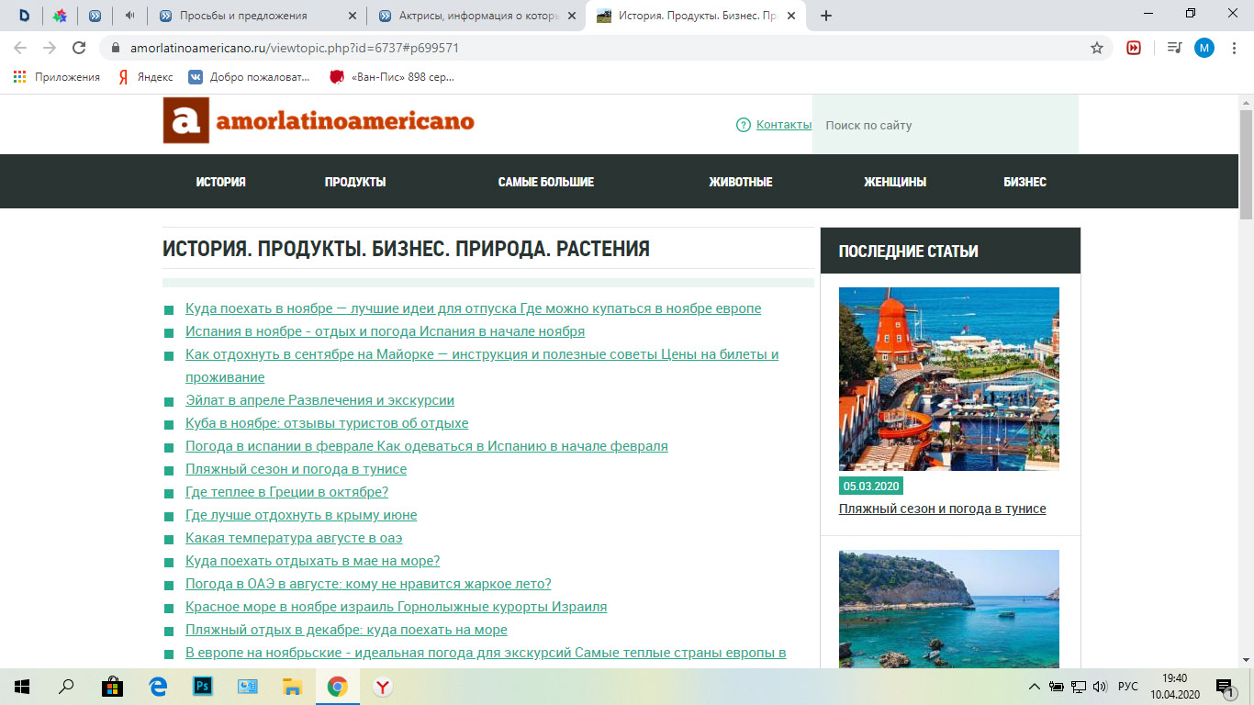
Task: Open article Погода в ОАЭ в августе
Action: pos(368,584)
